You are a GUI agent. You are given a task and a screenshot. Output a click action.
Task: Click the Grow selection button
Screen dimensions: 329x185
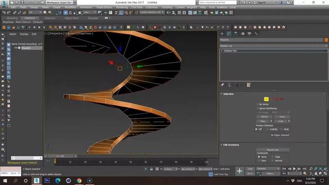coord(282,117)
